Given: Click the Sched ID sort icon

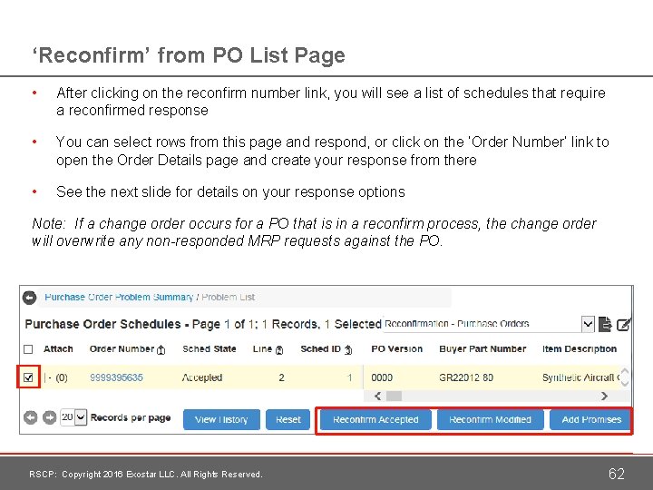Looking at the screenshot, I should point(348,350).
